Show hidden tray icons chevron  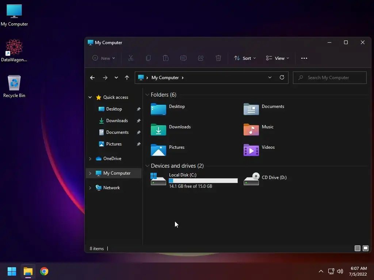click(321, 271)
